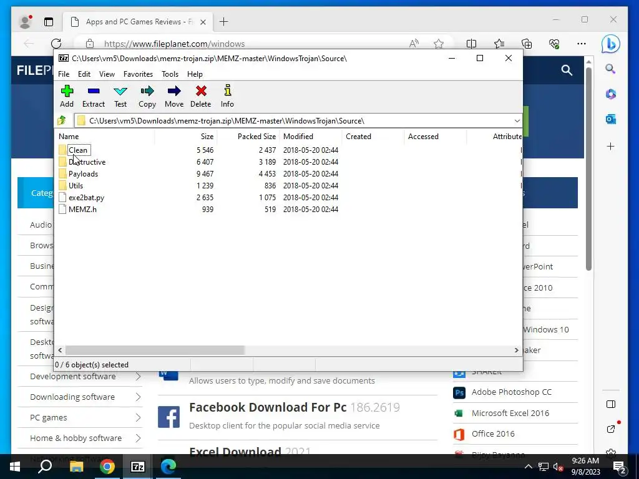The height and width of the screenshot is (479, 639).
Task: Expand Home & hobby software arrow
Action: click(x=138, y=438)
